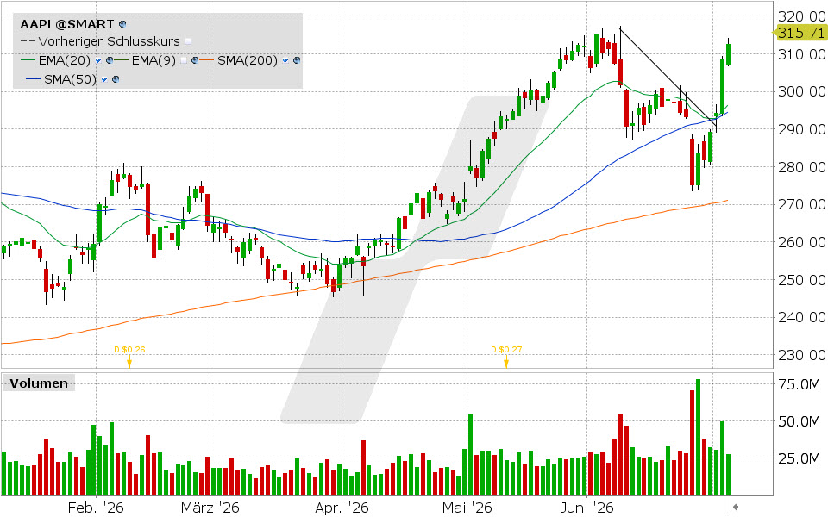Screen dimensions: 828x517
Task: Open the EMA(20) indicator settings icon
Action: point(110,60)
